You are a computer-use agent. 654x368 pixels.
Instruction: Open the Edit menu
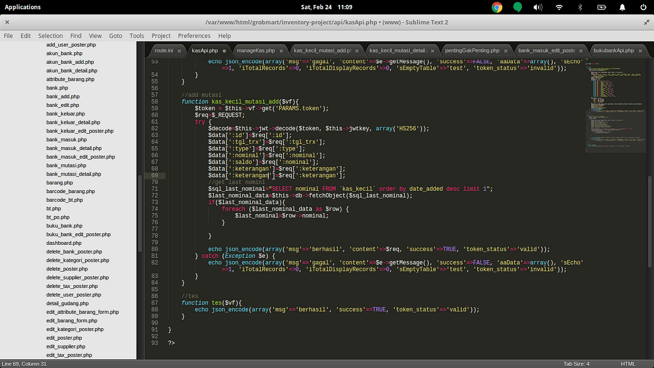coord(26,35)
